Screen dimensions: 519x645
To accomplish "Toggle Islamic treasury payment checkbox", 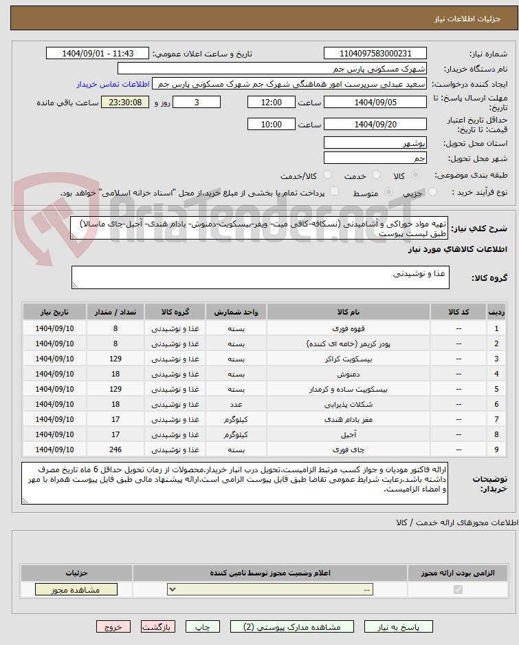I will click(x=335, y=191).
